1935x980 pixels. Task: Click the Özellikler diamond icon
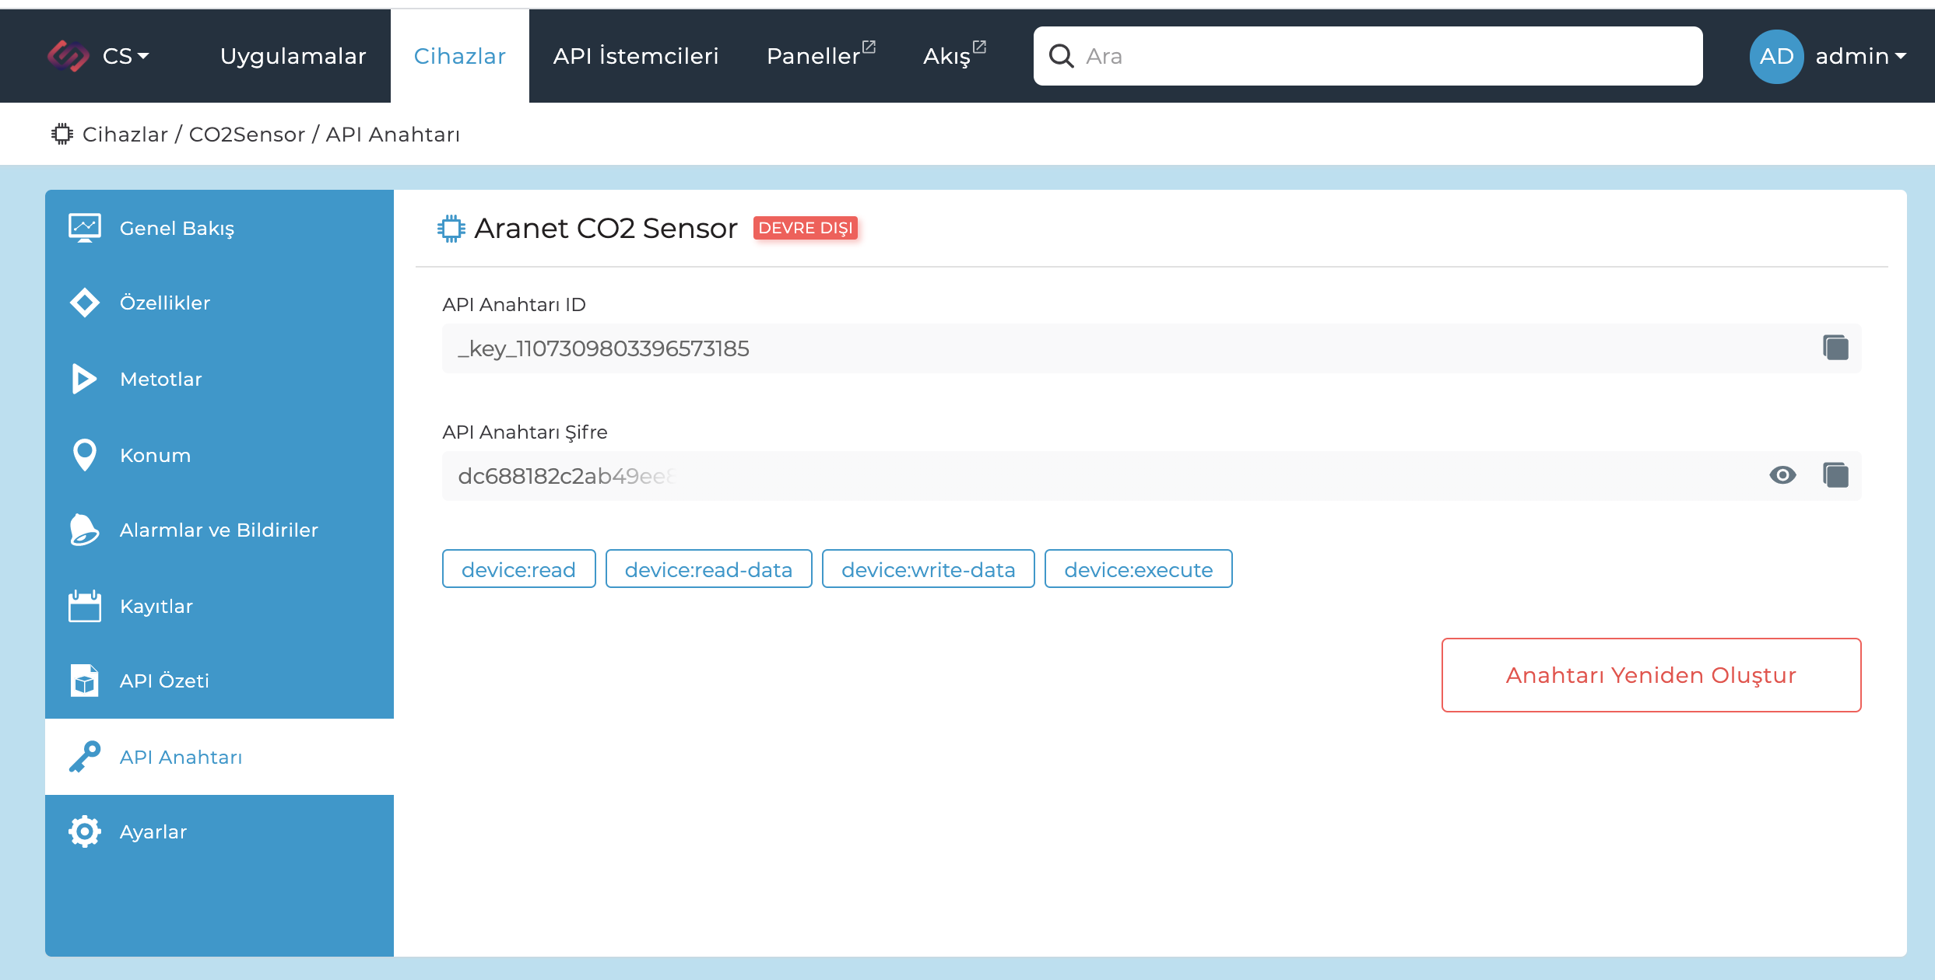(84, 303)
